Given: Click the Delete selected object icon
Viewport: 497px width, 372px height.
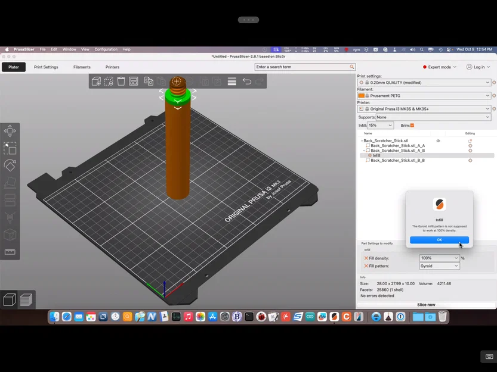Looking at the screenshot, I should tap(109, 82).
